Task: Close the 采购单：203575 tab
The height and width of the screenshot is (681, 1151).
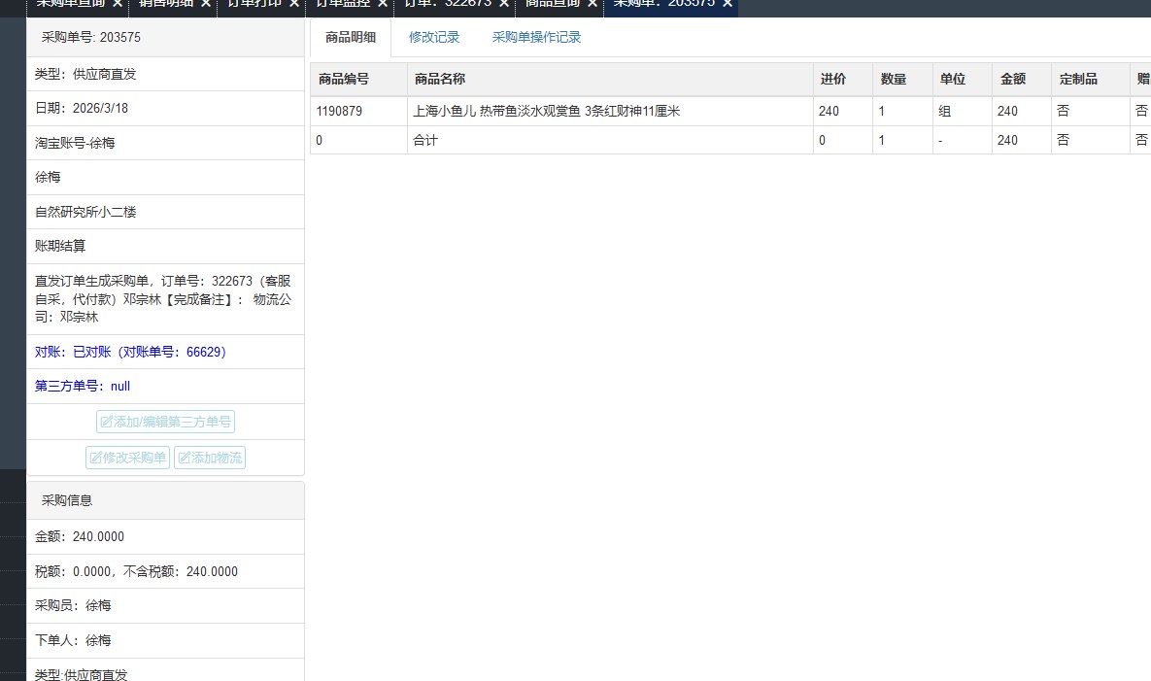Action: (727, 4)
